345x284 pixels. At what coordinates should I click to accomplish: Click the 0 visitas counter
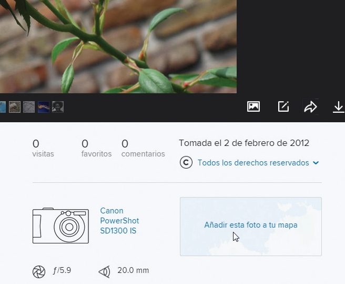[x=43, y=149]
